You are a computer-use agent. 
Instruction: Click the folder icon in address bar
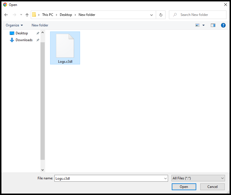click(34, 15)
